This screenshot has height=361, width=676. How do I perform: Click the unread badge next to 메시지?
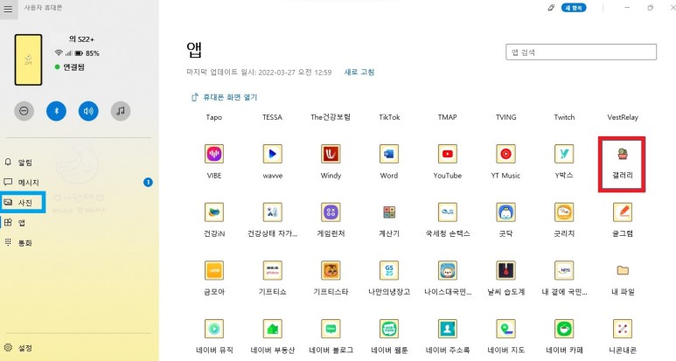[x=148, y=183]
